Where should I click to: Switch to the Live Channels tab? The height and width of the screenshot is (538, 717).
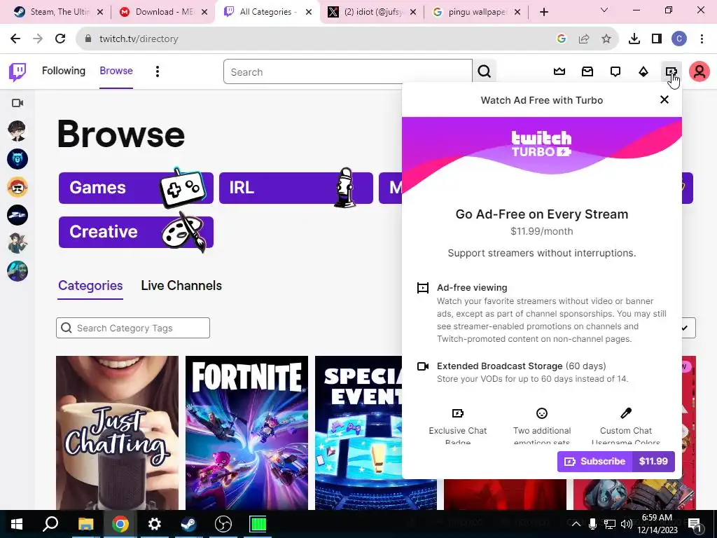tap(181, 286)
